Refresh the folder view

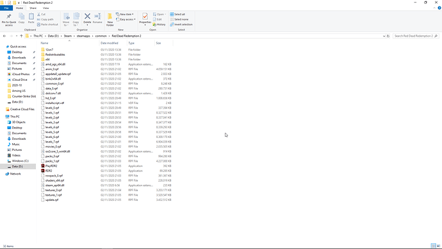point(388,36)
